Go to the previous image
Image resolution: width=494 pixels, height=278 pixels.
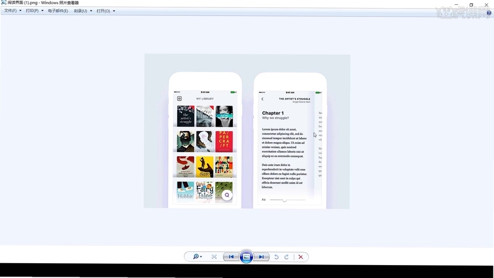[x=231, y=256]
